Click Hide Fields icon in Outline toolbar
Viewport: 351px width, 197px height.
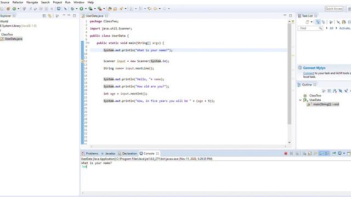point(340,91)
